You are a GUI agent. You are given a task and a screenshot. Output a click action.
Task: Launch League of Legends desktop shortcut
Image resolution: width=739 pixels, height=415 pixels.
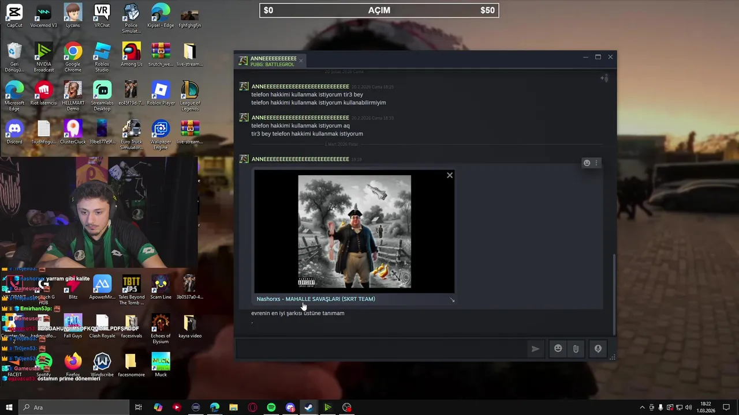190,96
